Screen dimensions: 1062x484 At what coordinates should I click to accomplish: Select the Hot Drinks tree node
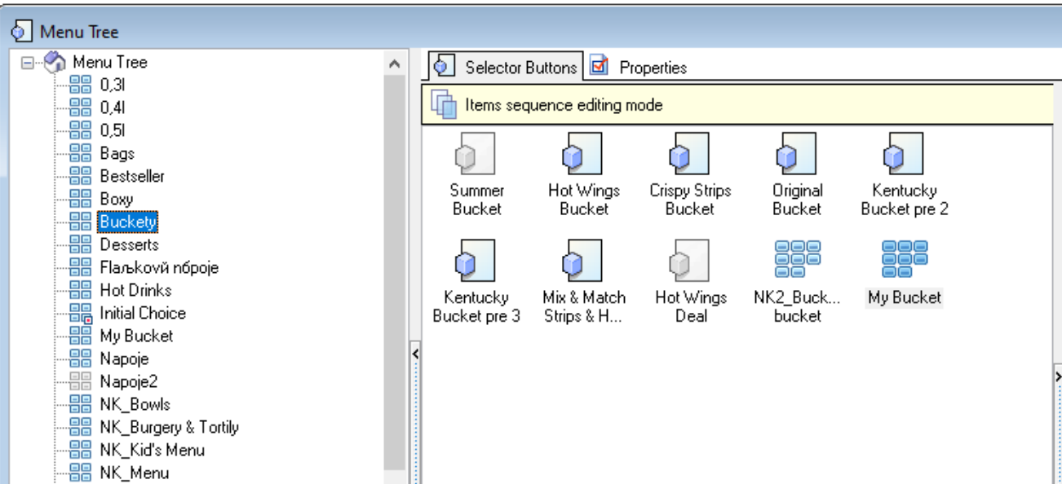(x=135, y=289)
